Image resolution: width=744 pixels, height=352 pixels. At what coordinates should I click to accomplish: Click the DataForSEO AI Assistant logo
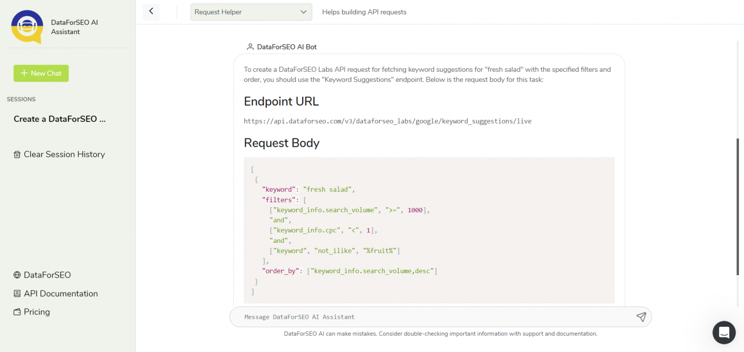click(x=27, y=26)
